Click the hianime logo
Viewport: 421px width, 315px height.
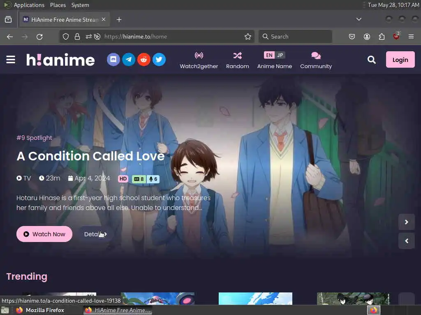[x=60, y=60]
